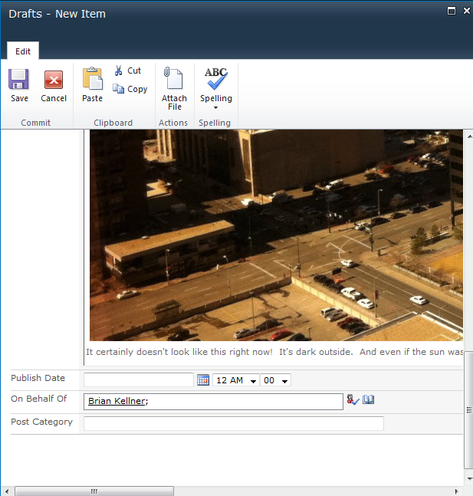Image resolution: width=473 pixels, height=496 pixels.
Task: Click the horizontal scrollbar thumb
Action: [94, 491]
